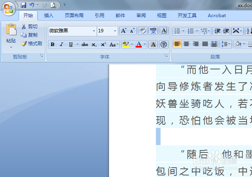Image resolution: width=252 pixels, height=177 pixels.
Task: Expand the 粘贴 options arrow
Action: click(11, 47)
